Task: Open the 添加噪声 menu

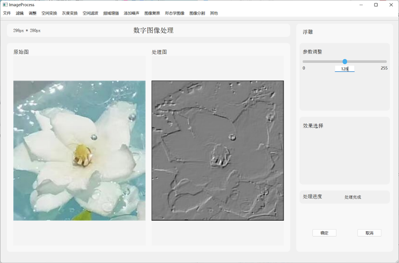Action: [x=131, y=13]
